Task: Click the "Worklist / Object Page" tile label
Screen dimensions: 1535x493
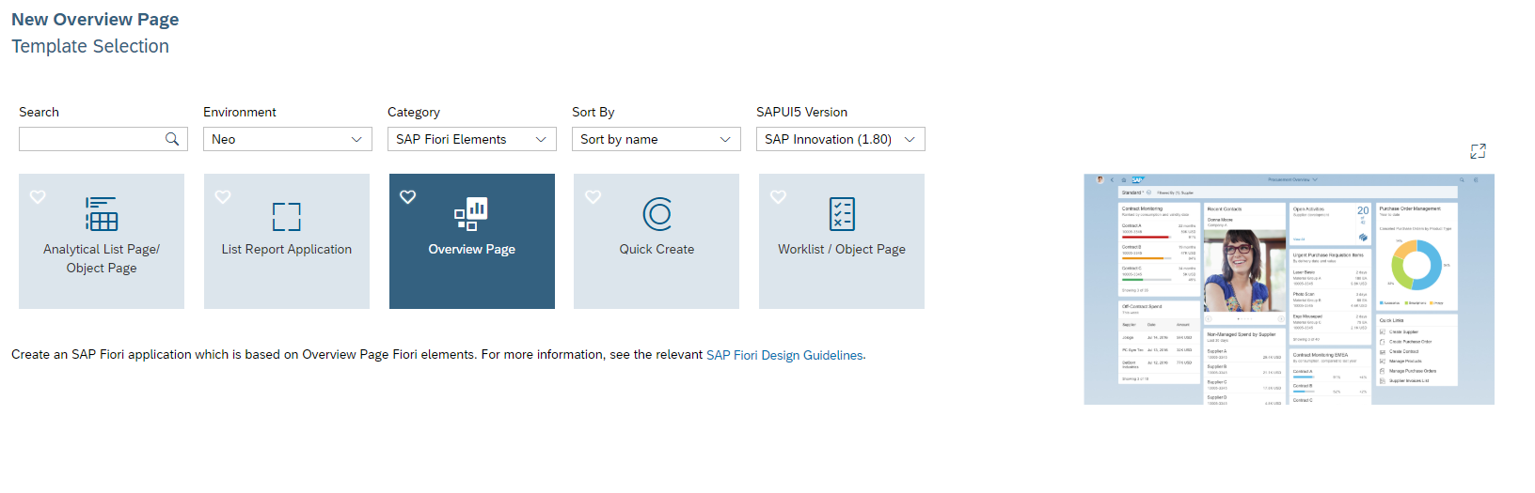Action: (x=842, y=249)
